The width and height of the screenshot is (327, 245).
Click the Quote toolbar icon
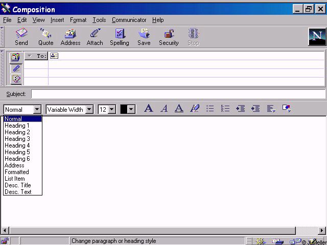pyautogui.click(x=45, y=37)
